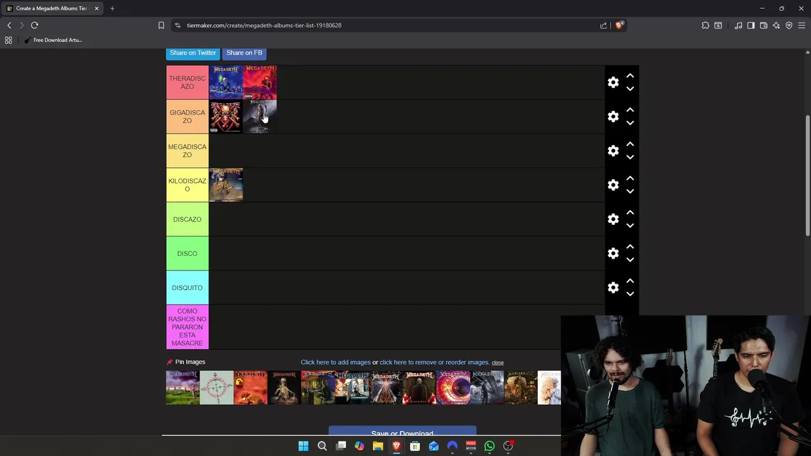Open Leo AI sparkle icon
The width and height of the screenshot is (811, 456).
pyautogui.click(x=776, y=25)
